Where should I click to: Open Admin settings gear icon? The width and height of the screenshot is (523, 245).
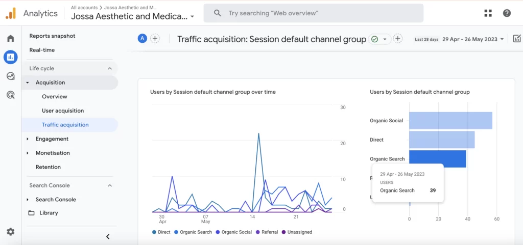10,232
